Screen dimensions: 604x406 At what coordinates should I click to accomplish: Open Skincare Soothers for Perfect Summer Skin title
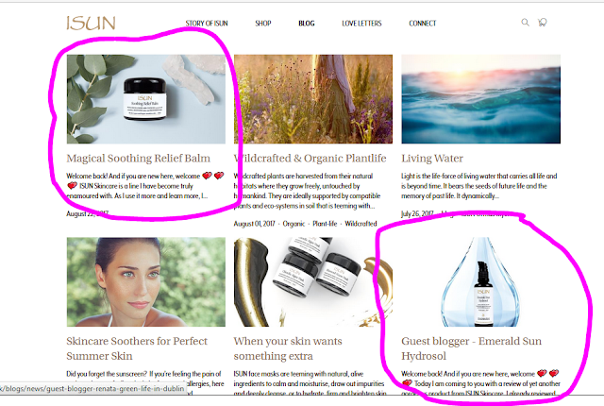(137, 348)
